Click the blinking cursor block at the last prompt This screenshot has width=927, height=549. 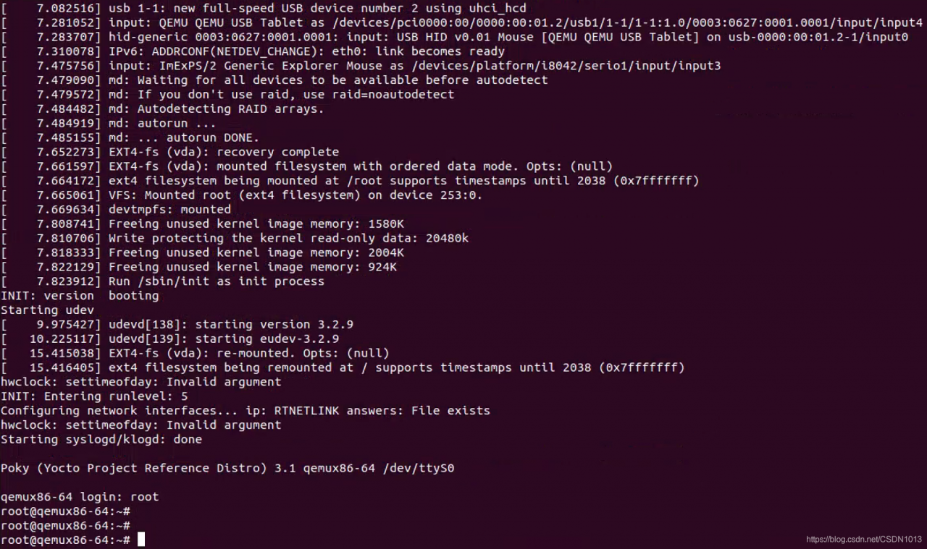141,540
